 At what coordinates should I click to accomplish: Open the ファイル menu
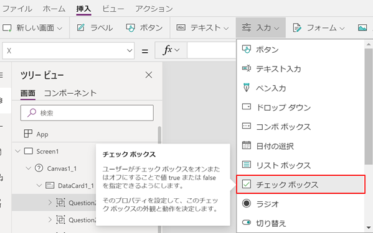(x=17, y=9)
